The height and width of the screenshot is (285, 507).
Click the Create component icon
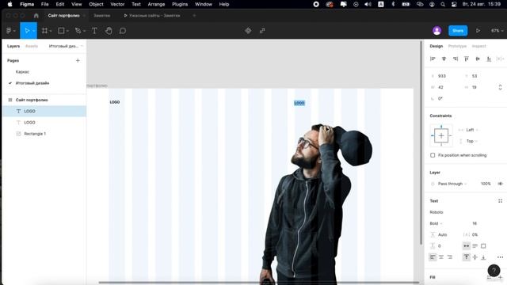pos(248,31)
